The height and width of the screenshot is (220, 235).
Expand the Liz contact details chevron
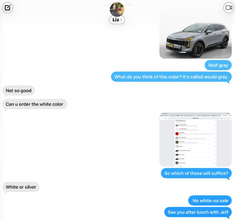[x=121, y=20]
